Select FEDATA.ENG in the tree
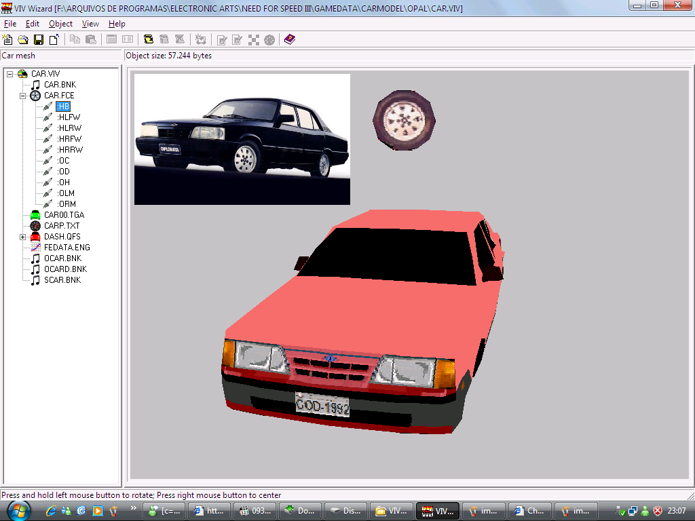 [x=67, y=248]
